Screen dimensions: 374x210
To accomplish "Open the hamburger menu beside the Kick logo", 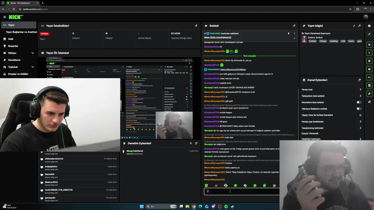I will [x=5, y=17].
